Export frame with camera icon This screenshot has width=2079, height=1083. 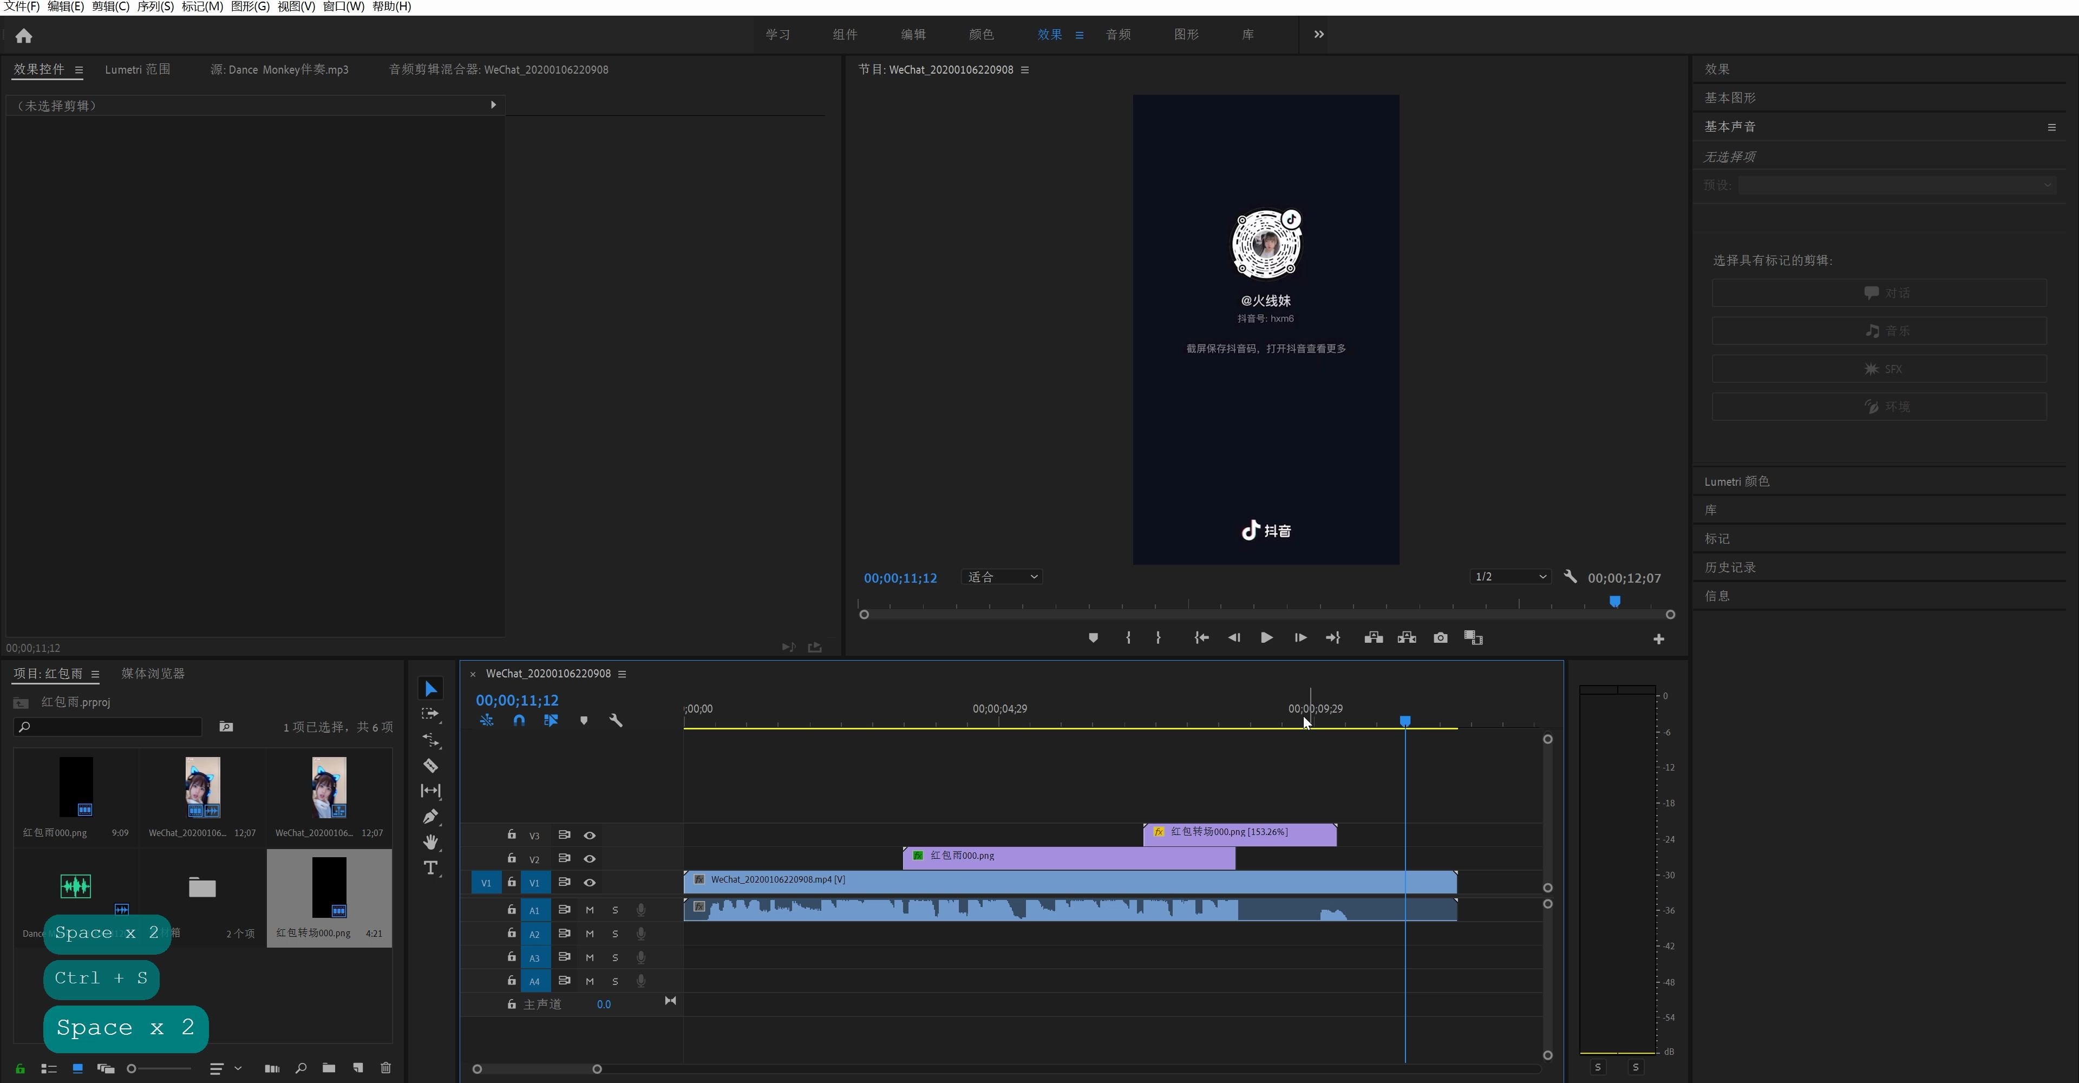(1440, 637)
